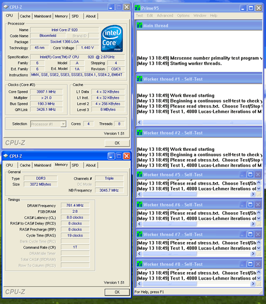266x304 pixels.
Task: Click Worker thread #5 window icon
Action: (140, 174)
